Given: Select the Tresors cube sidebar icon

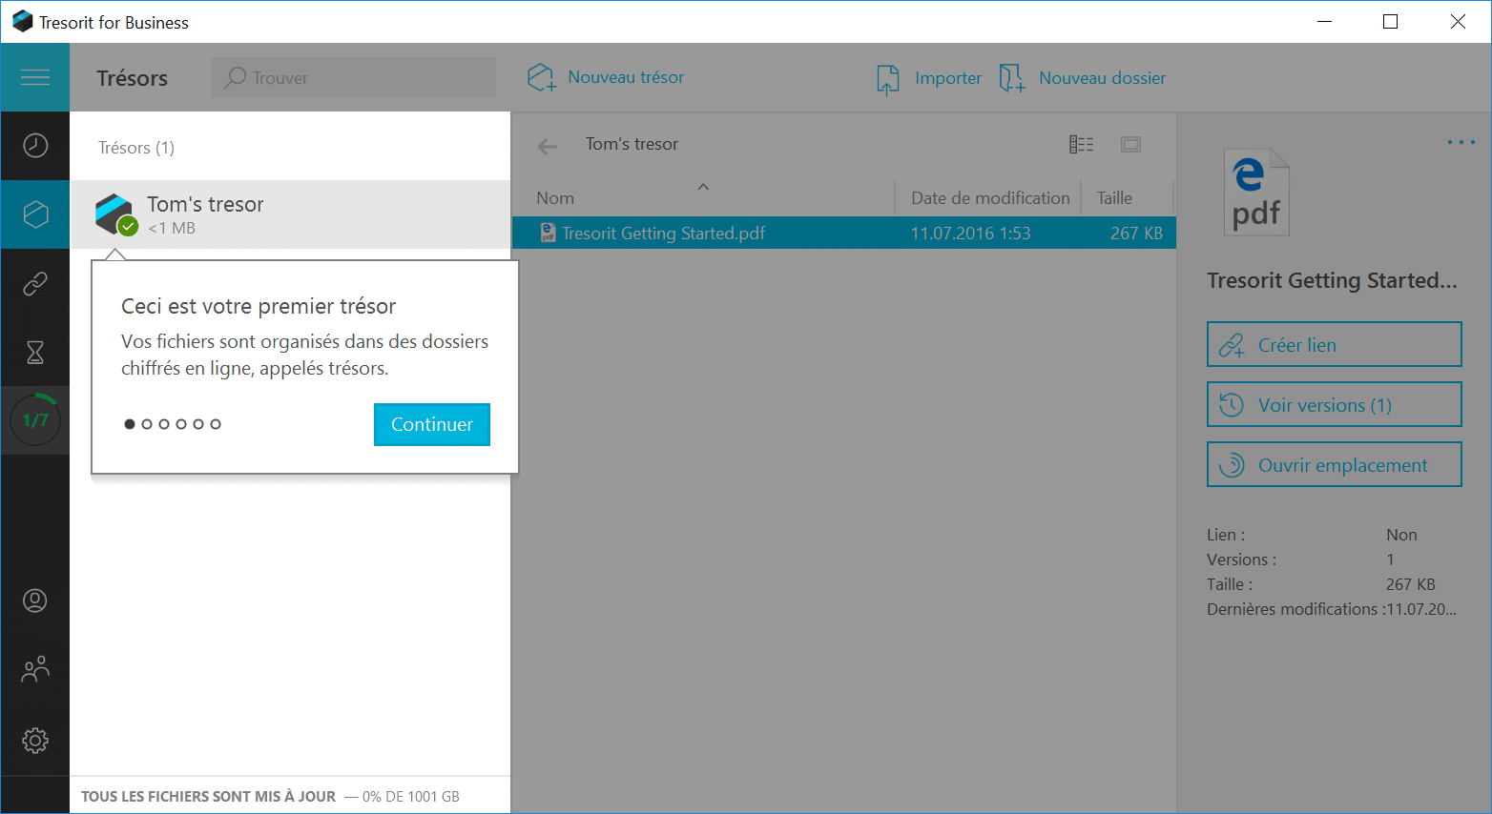Looking at the screenshot, I should pos(35,214).
